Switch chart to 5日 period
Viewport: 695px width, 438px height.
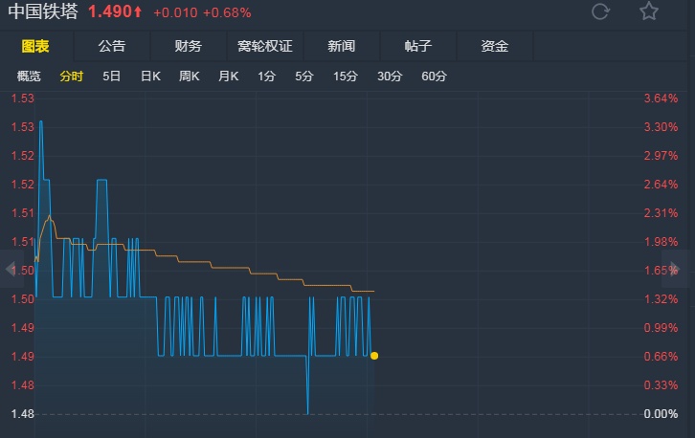[x=112, y=77]
